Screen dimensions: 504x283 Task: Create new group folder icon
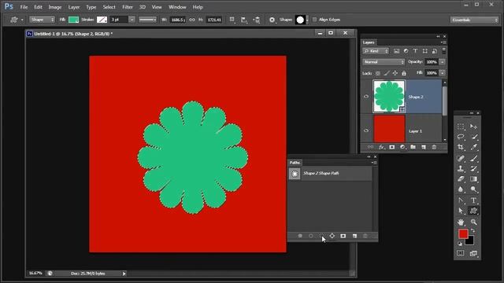(x=413, y=147)
